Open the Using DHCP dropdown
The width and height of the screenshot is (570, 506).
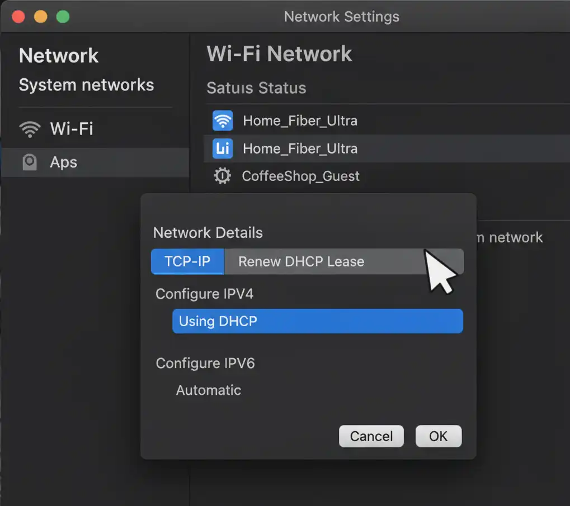(x=317, y=321)
